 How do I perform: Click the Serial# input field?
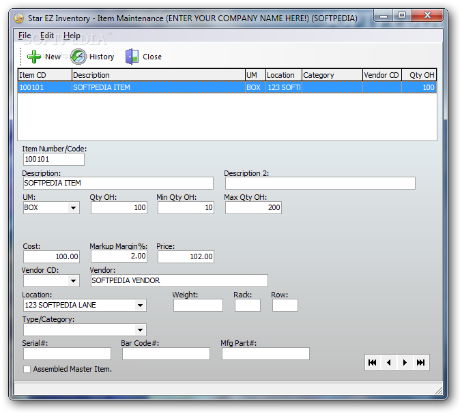[x=67, y=353]
